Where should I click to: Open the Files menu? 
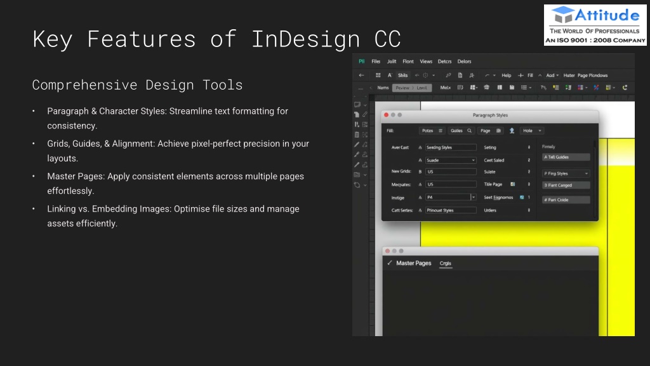(x=376, y=62)
